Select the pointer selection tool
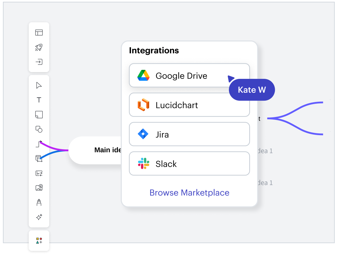This screenshot has width=340, height=255. click(x=39, y=85)
